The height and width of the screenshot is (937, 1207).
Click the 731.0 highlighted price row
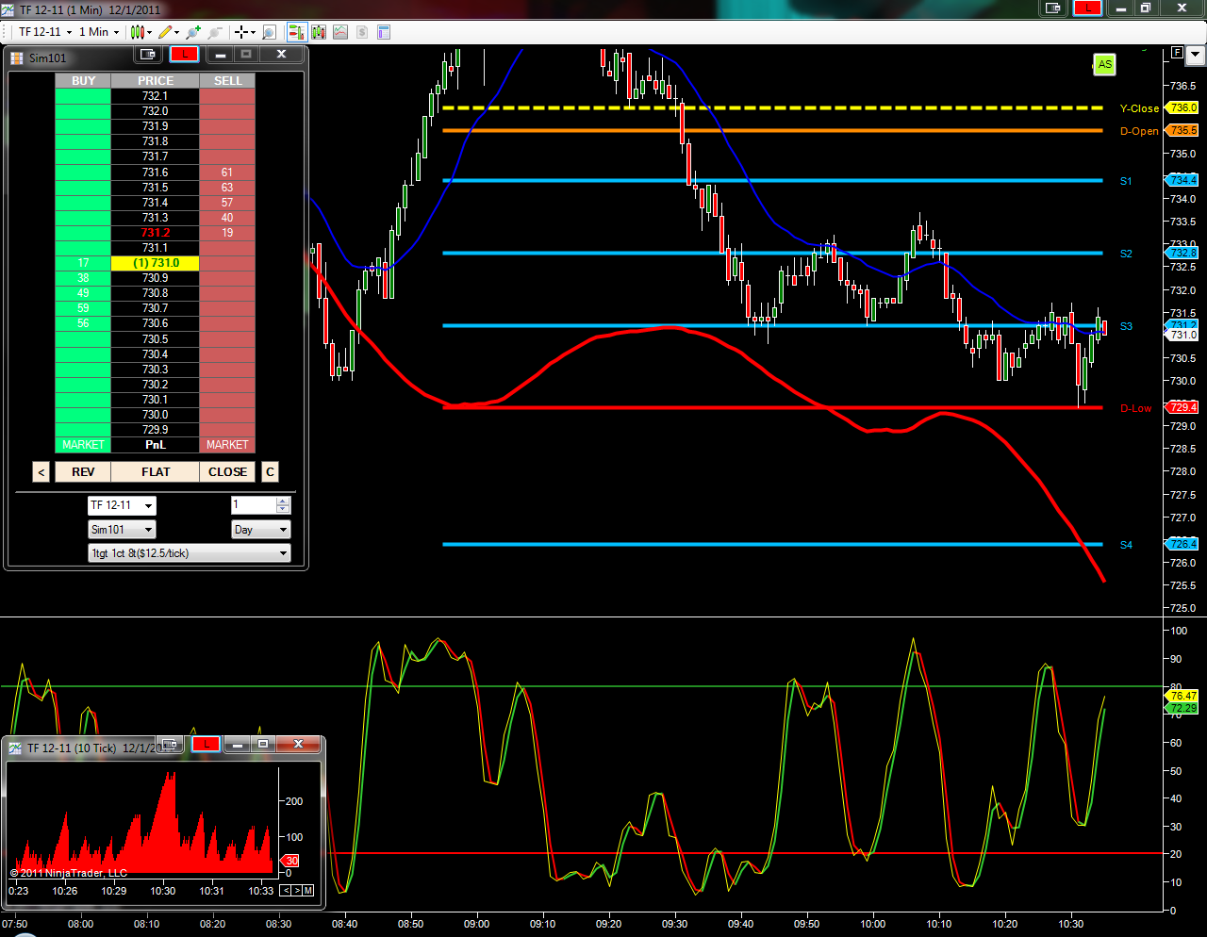[156, 263]
